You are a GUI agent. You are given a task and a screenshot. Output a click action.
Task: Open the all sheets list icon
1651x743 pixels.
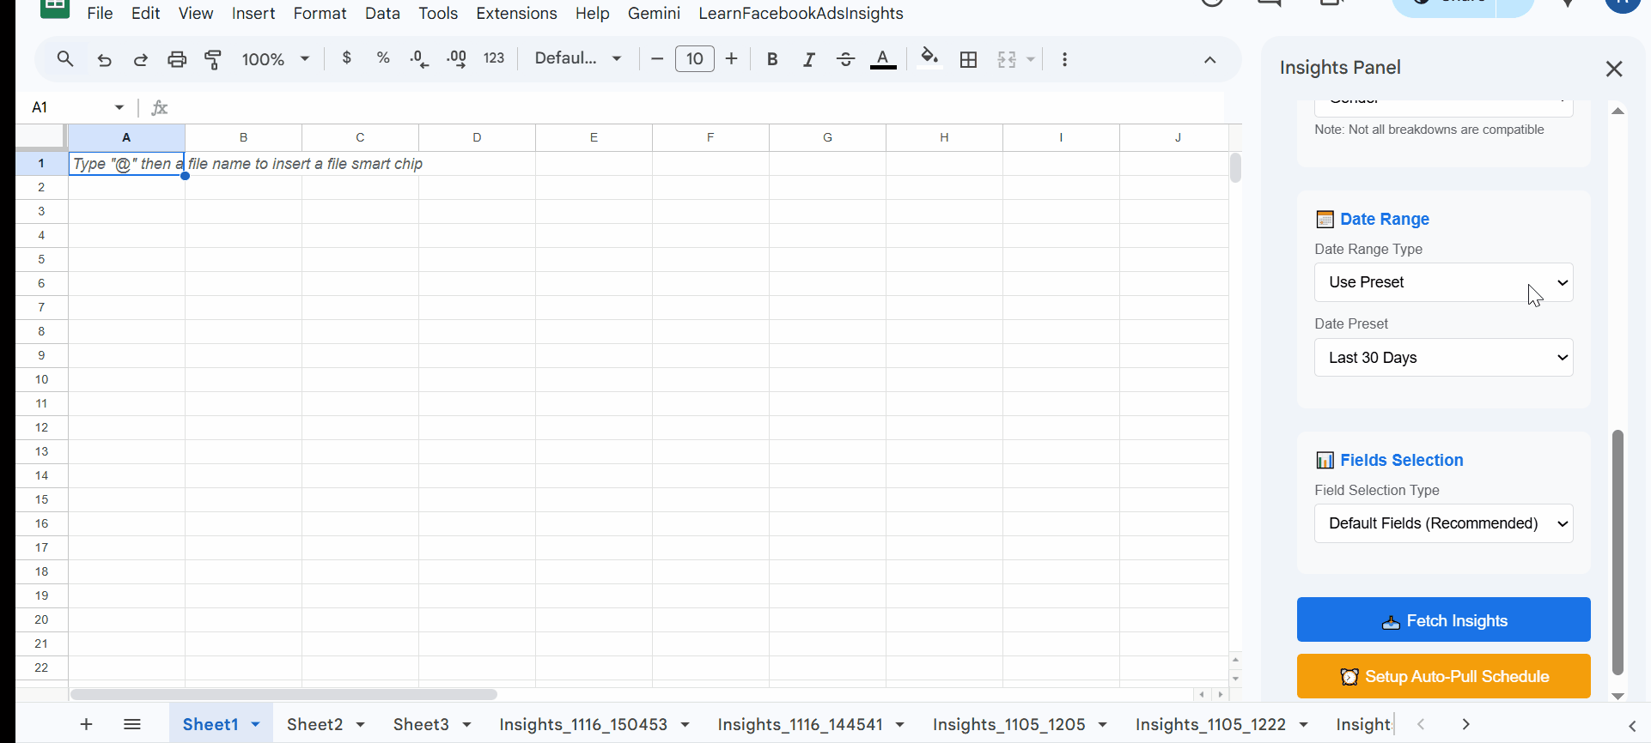pos(132,724)
